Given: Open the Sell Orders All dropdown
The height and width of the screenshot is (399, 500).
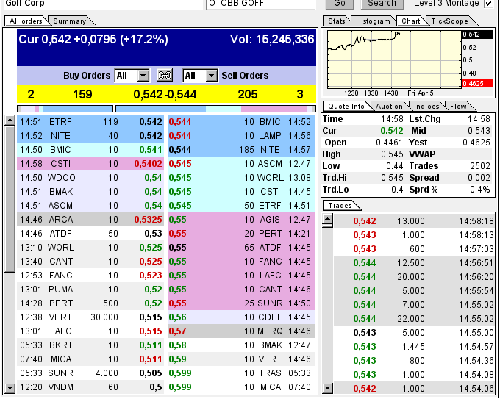Looking at the screenshot, I should 200,76.
